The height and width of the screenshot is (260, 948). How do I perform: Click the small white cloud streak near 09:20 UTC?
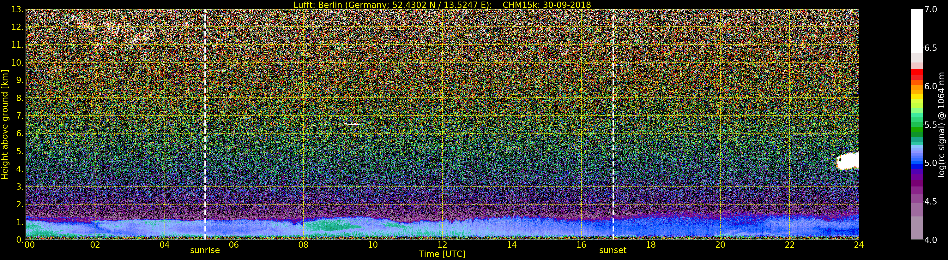(x=352, y=124)
